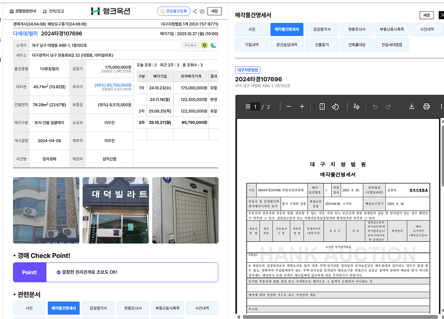
Task: Open the 건물등기 tab
Action: tap(322, 45)
